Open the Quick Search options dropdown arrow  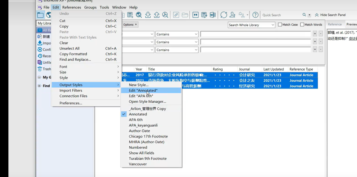tap(310, 15)
